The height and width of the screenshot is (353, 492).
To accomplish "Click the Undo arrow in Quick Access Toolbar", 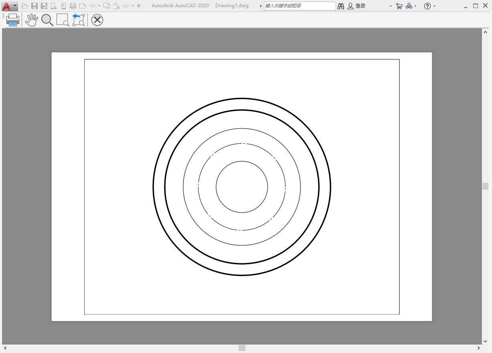I will coord(92,6).
